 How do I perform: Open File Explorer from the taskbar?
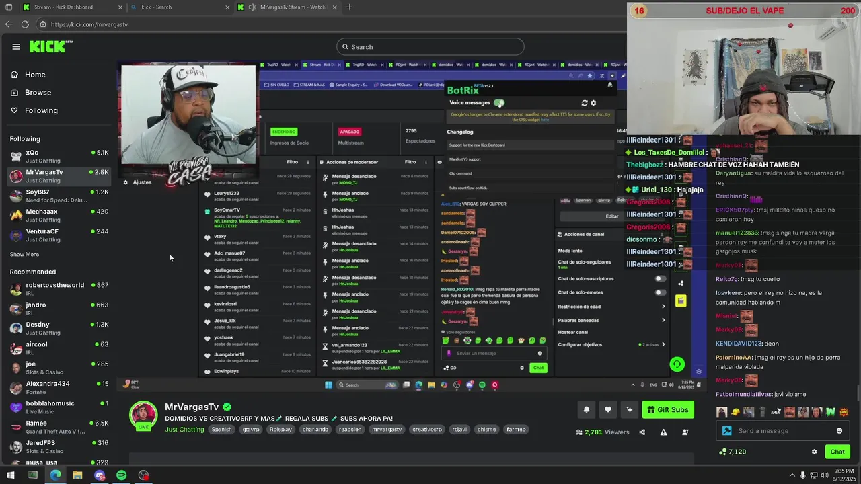[77, 475]
